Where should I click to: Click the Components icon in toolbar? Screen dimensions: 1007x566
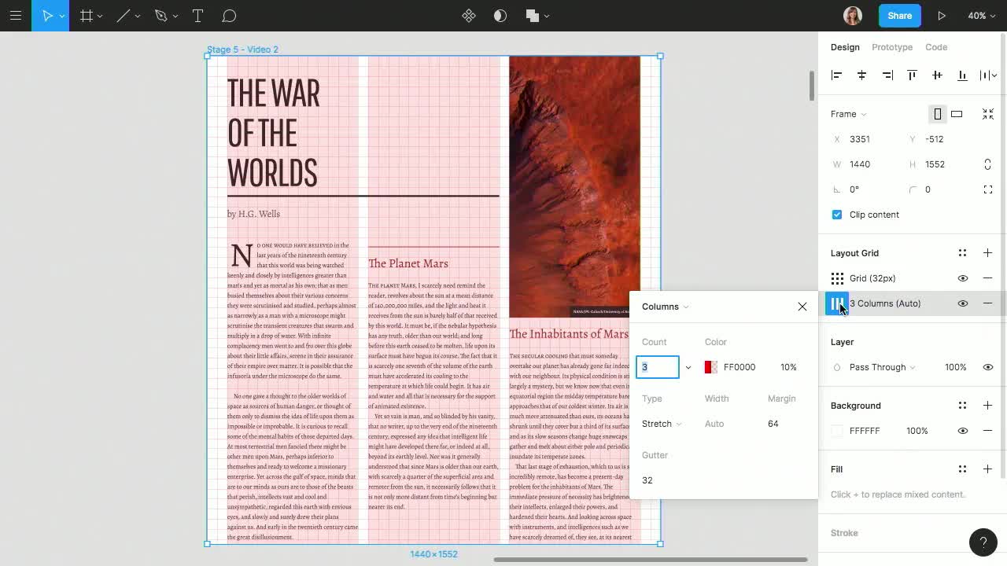click(x=469, y=16)
